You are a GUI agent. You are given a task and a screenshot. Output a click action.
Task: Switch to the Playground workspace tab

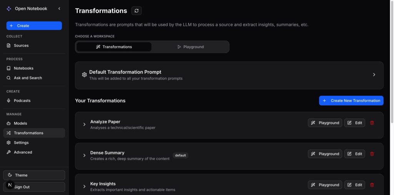point(190,47)
